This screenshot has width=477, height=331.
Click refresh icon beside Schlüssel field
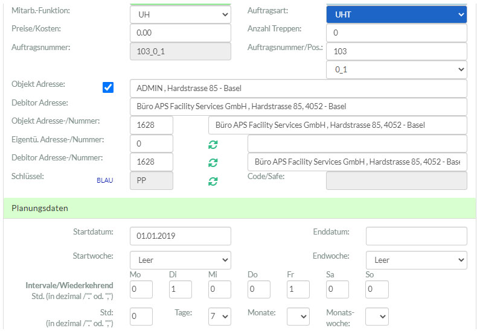coord(213,181)
